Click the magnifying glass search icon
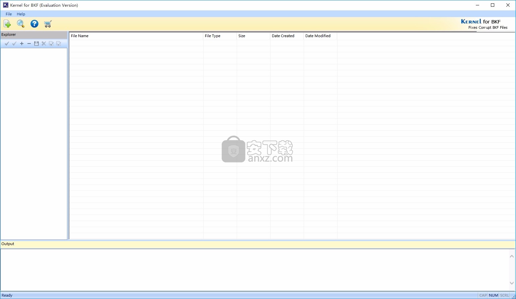516x299 pixels. (21, 24)
